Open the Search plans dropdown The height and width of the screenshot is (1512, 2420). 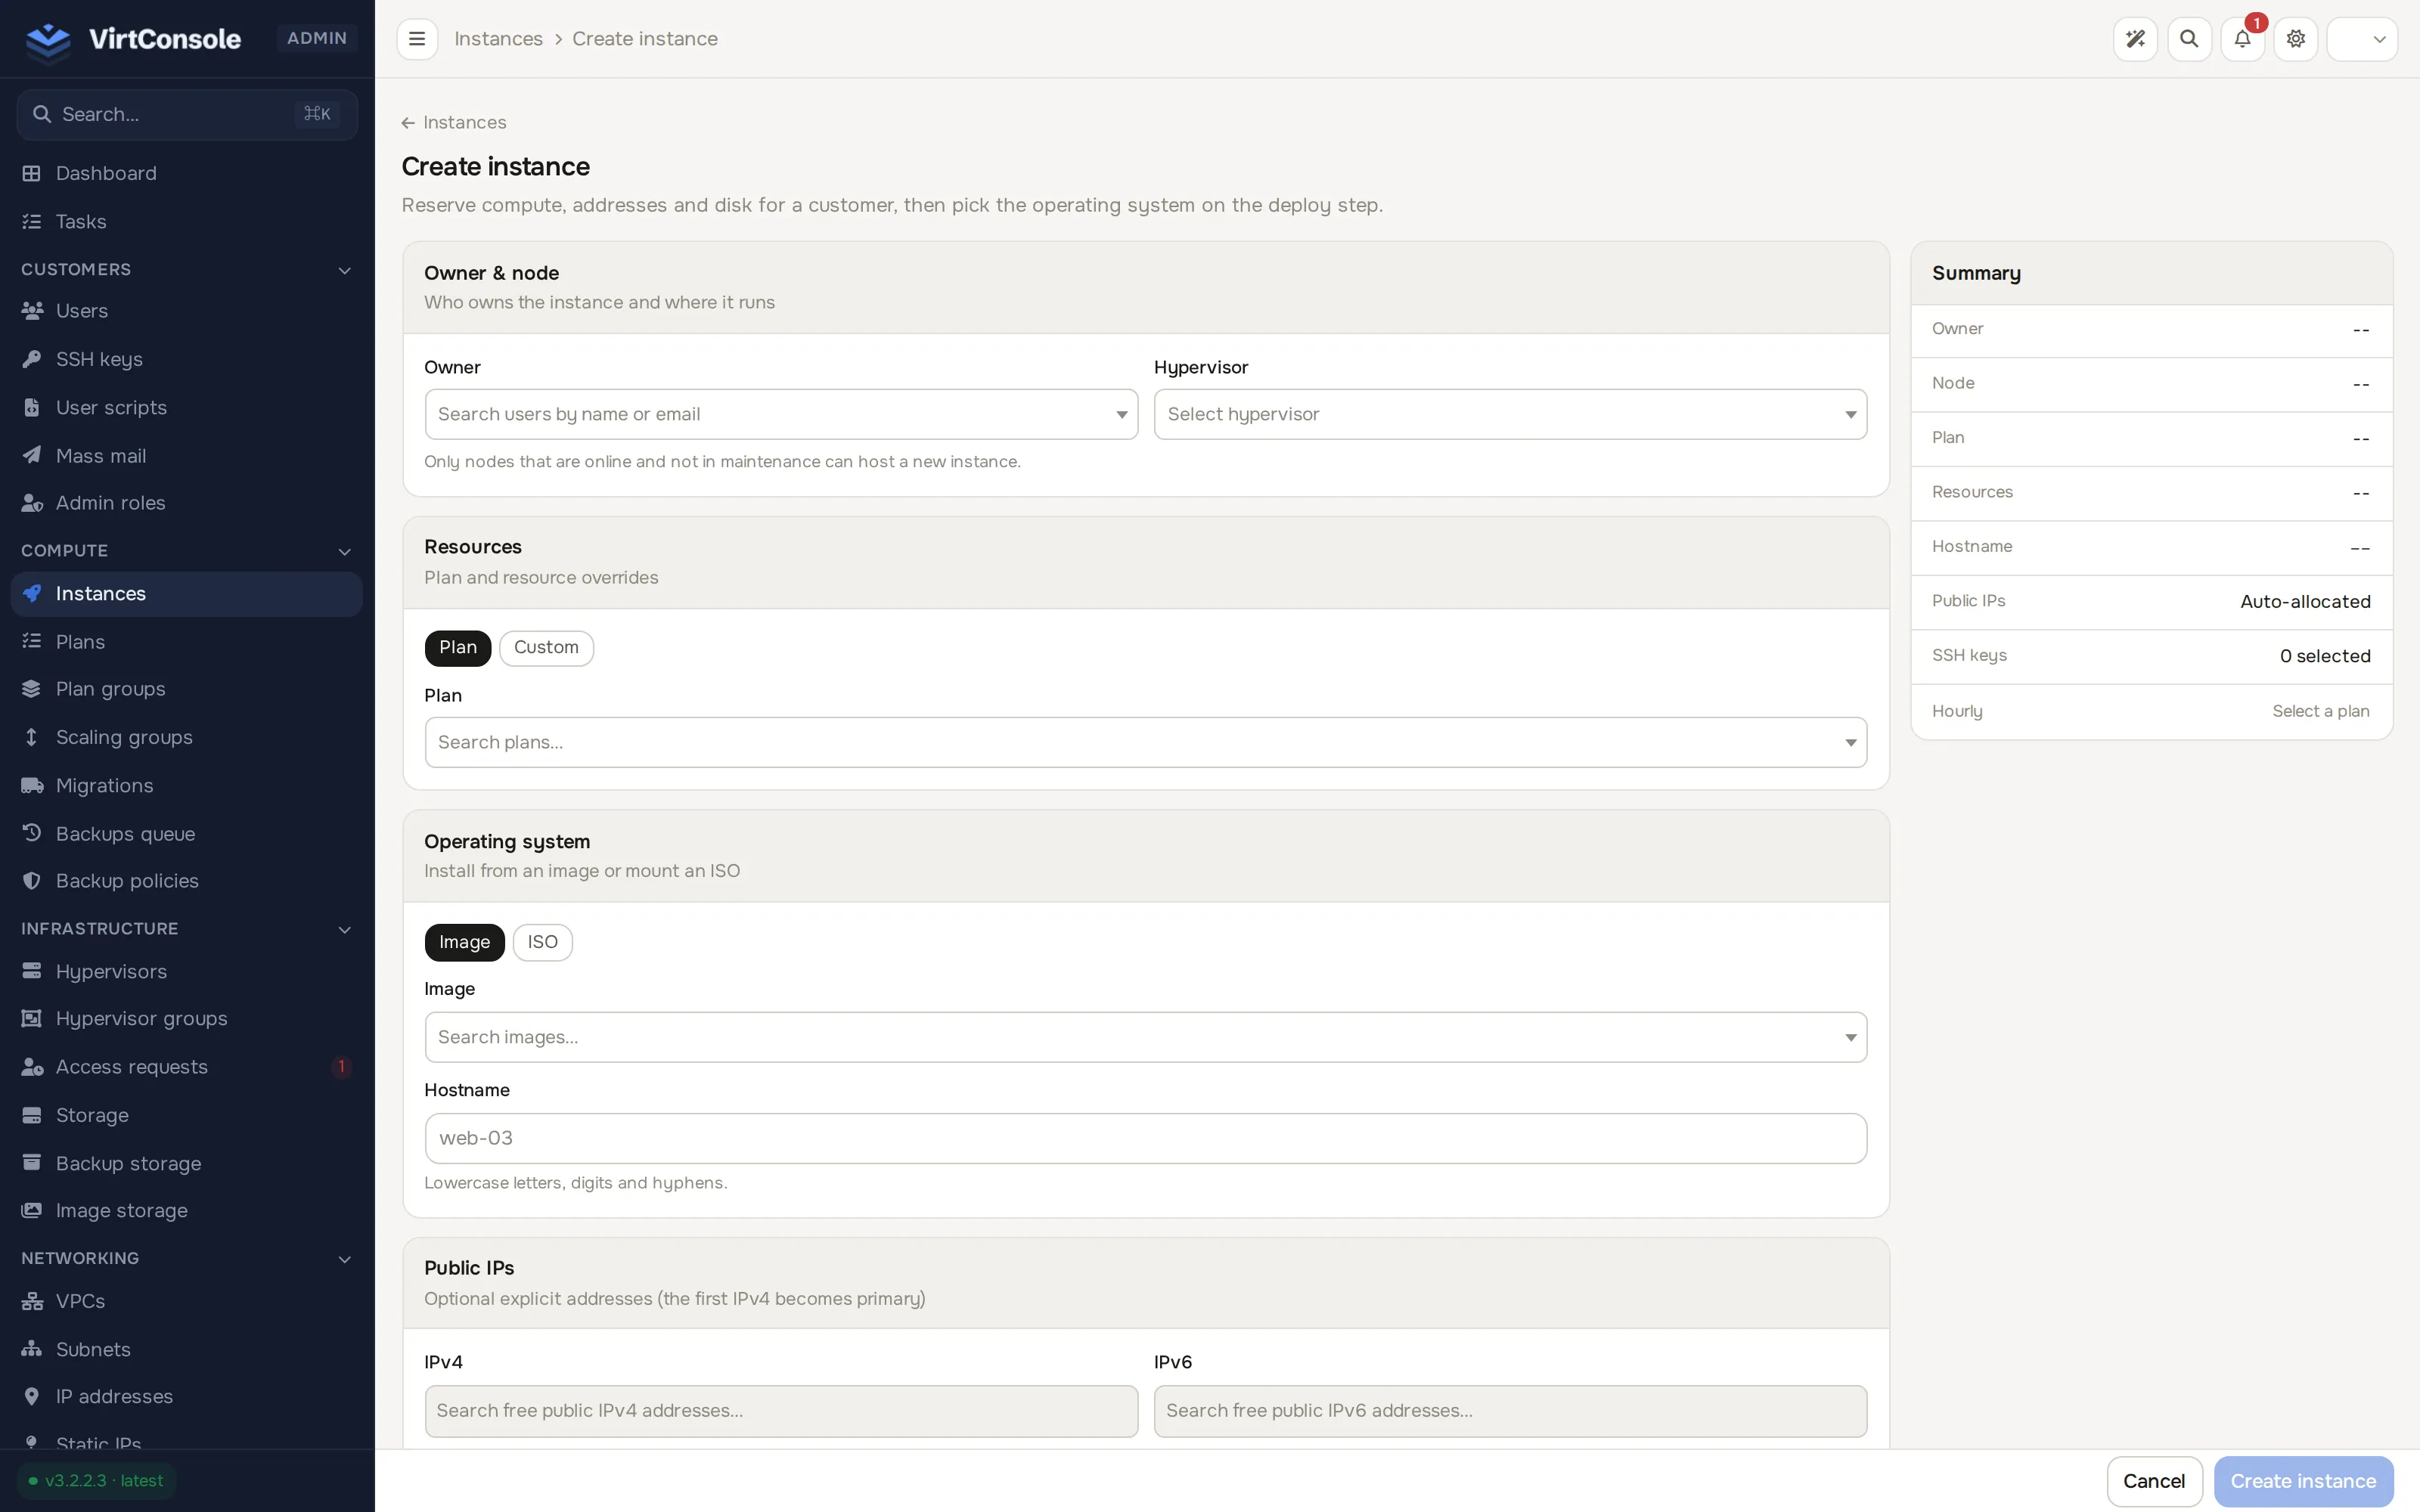coord(1146,742)
